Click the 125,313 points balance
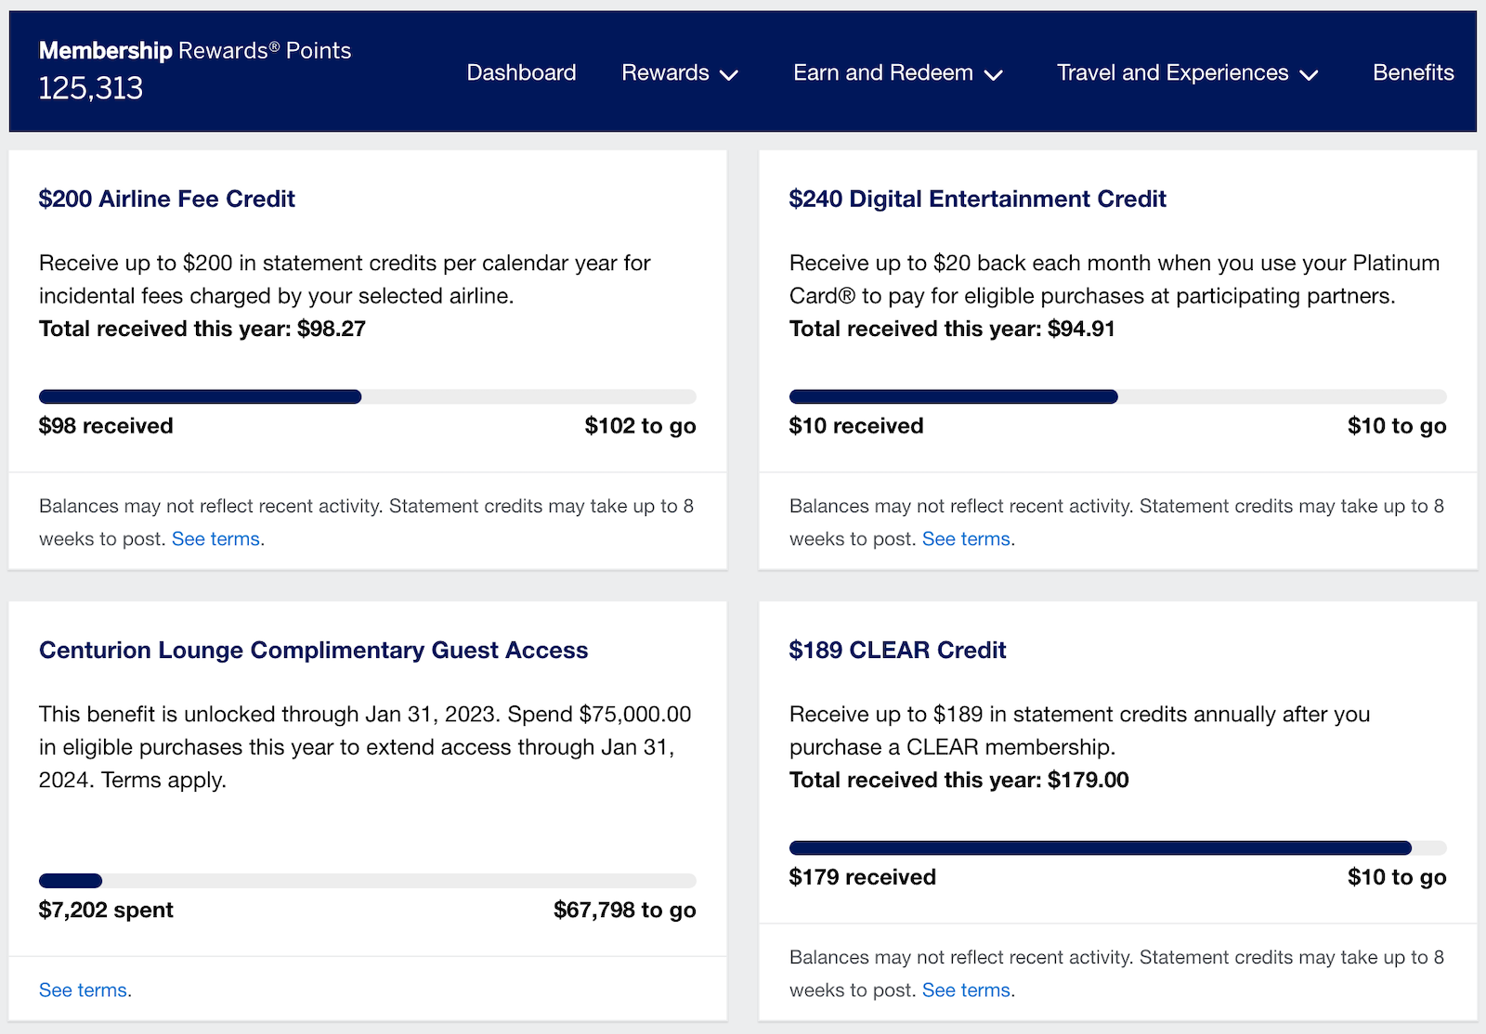1486x1034 pixels. pyautogui.click(x=90, y=88)
